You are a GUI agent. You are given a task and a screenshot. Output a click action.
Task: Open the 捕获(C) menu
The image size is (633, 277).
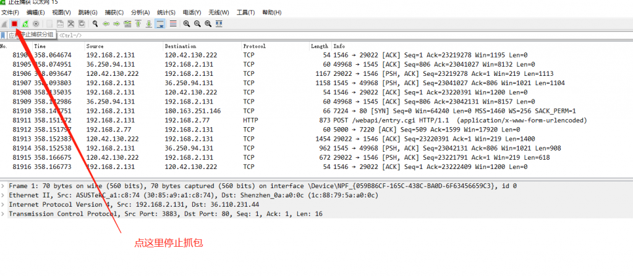tap(114, 12)
